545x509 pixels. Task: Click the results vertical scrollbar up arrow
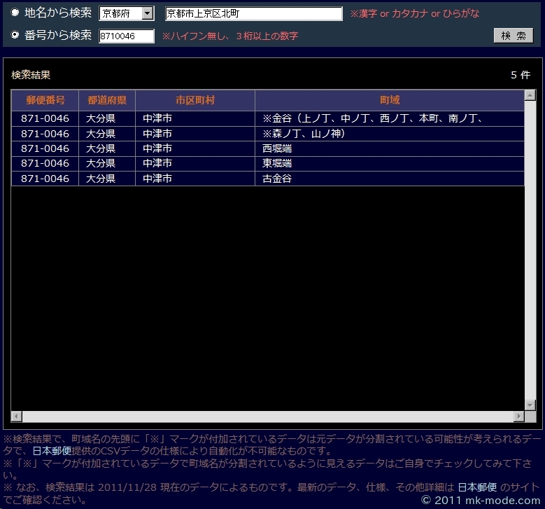click(530, 95)
